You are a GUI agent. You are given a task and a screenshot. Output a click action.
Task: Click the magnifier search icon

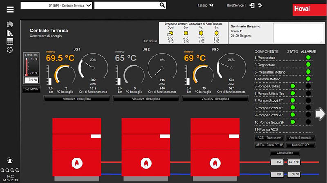(x=162, y=5)
